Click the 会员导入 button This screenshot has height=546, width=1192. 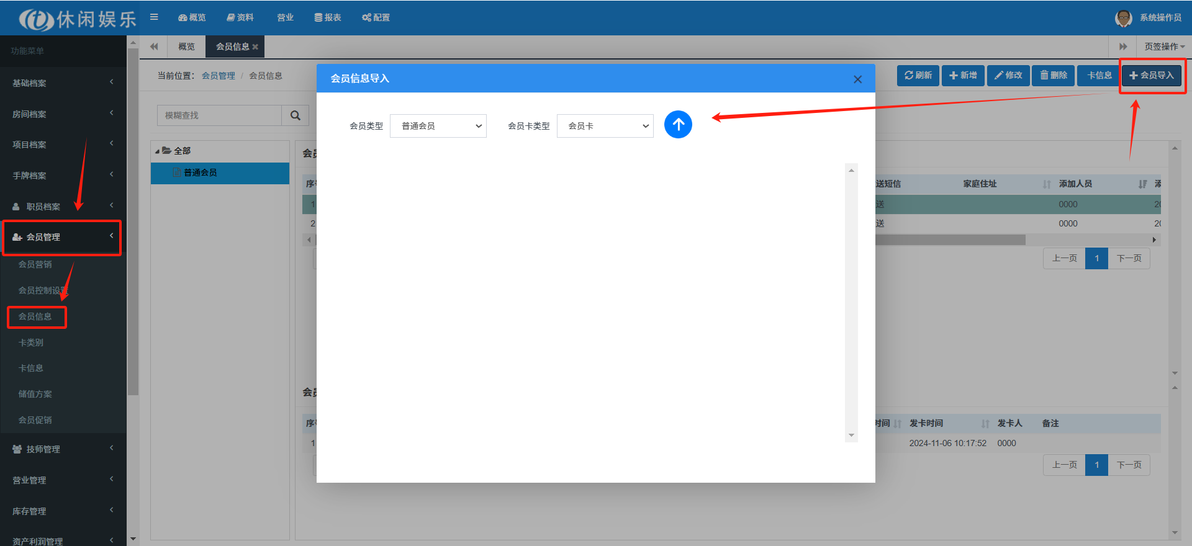coord(1152,76)
